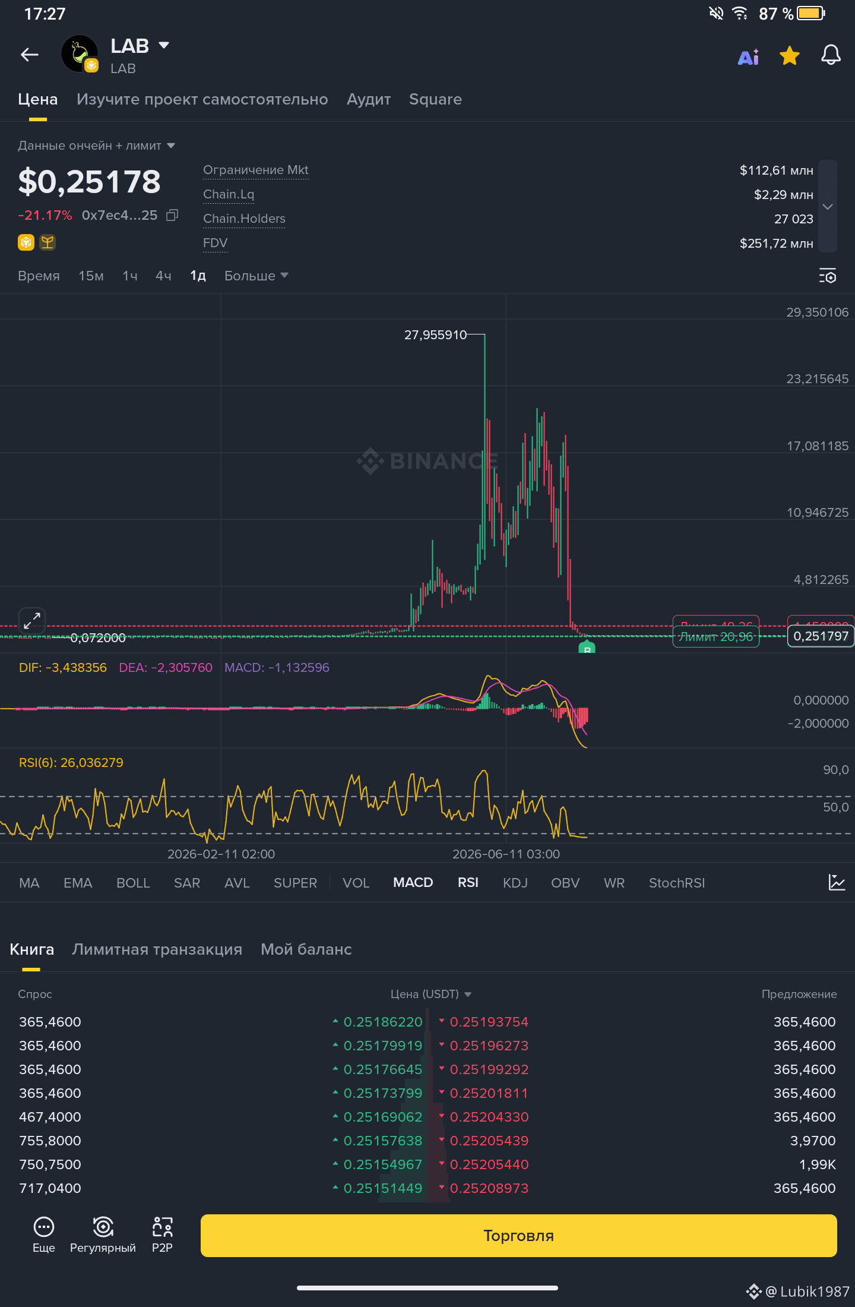855x1307 pixels.
Task: Tap the back arrow icon
Action: pos(29,55)
